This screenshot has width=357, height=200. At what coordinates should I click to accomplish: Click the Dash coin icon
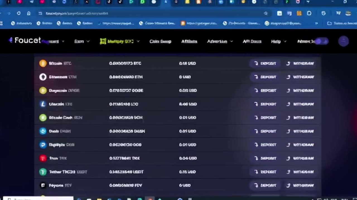tap(43, 131)
